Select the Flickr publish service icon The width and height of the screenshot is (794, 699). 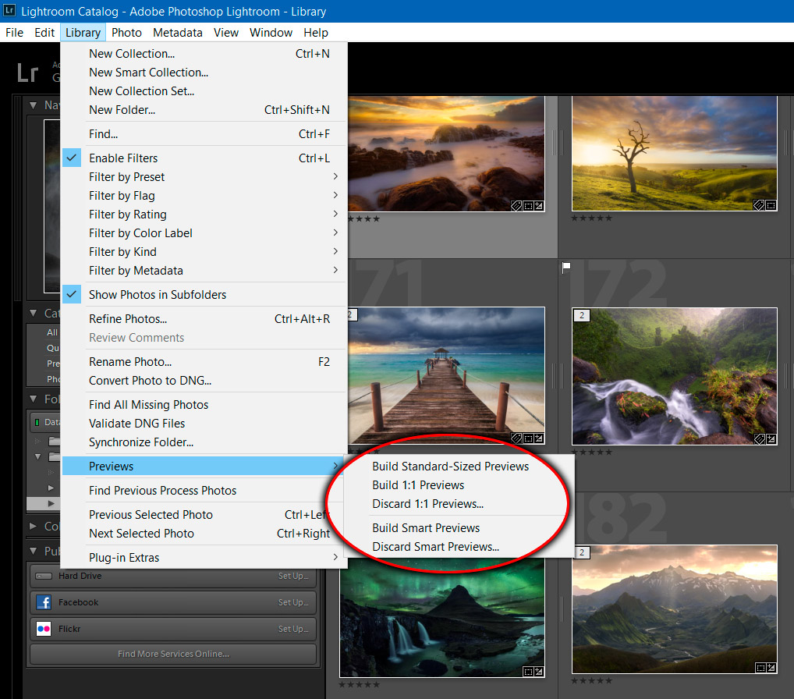click(44, 629)
